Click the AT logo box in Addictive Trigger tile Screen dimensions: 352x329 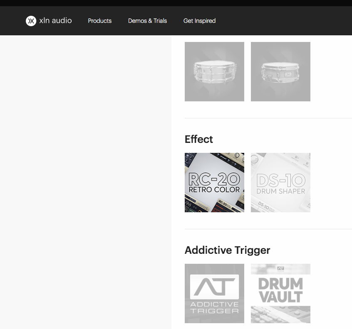pos(214,287)
